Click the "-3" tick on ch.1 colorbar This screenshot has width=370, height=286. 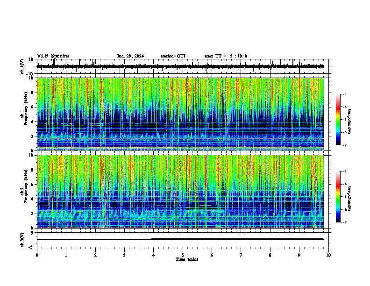pos(345,94)
